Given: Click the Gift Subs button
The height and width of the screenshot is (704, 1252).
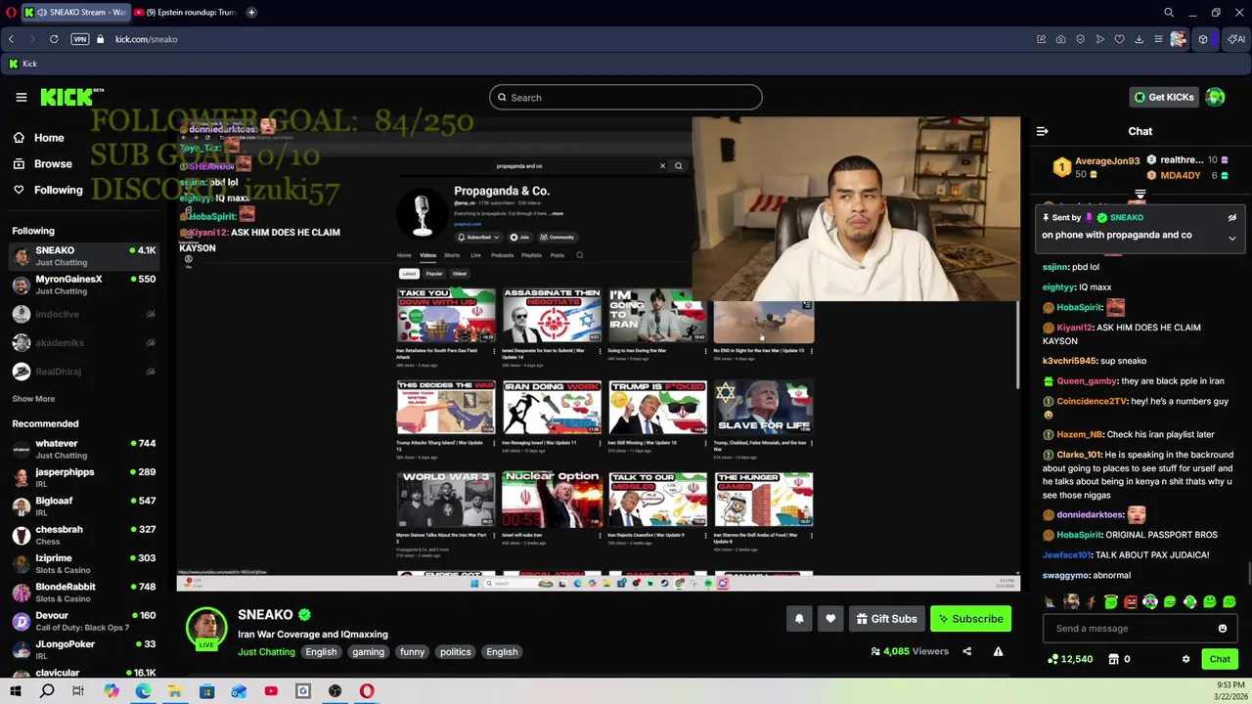Looking at the screenshot, I should pos(886,618).
